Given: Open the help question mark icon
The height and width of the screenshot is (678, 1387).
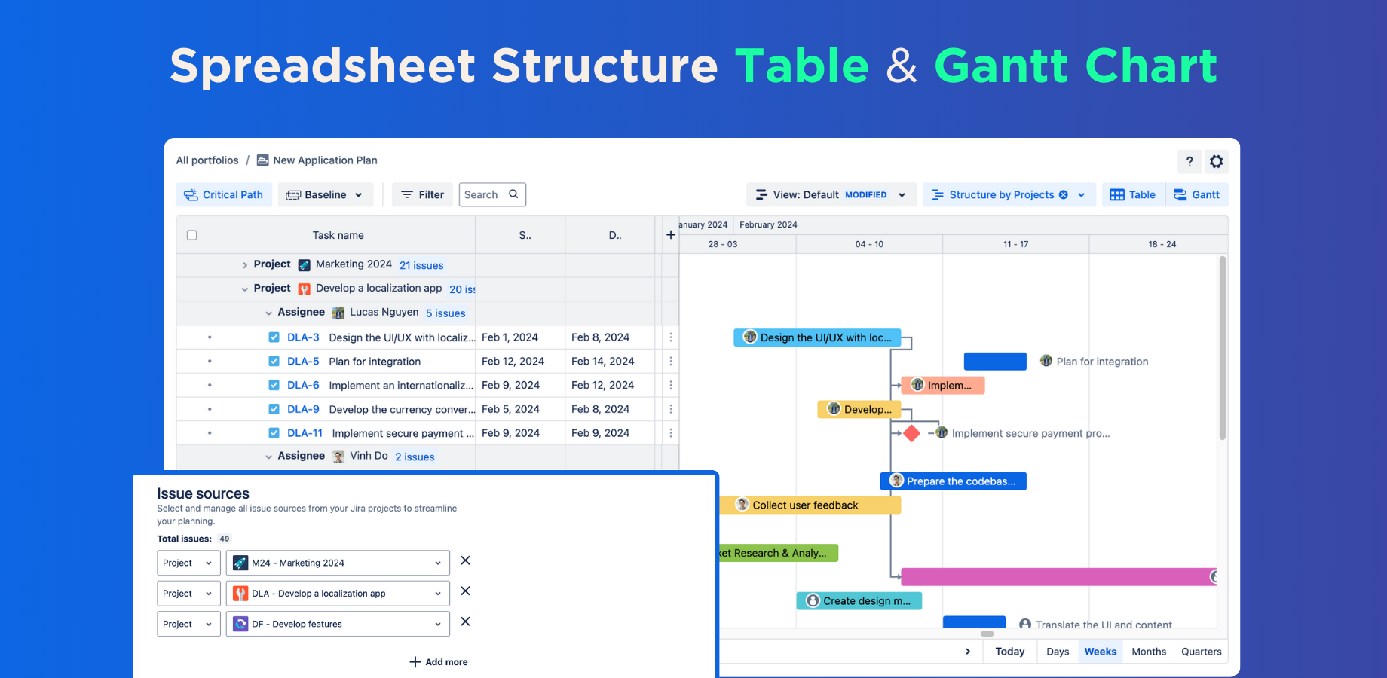Looking at the screenshot, I should click(x=1189, y=161).
